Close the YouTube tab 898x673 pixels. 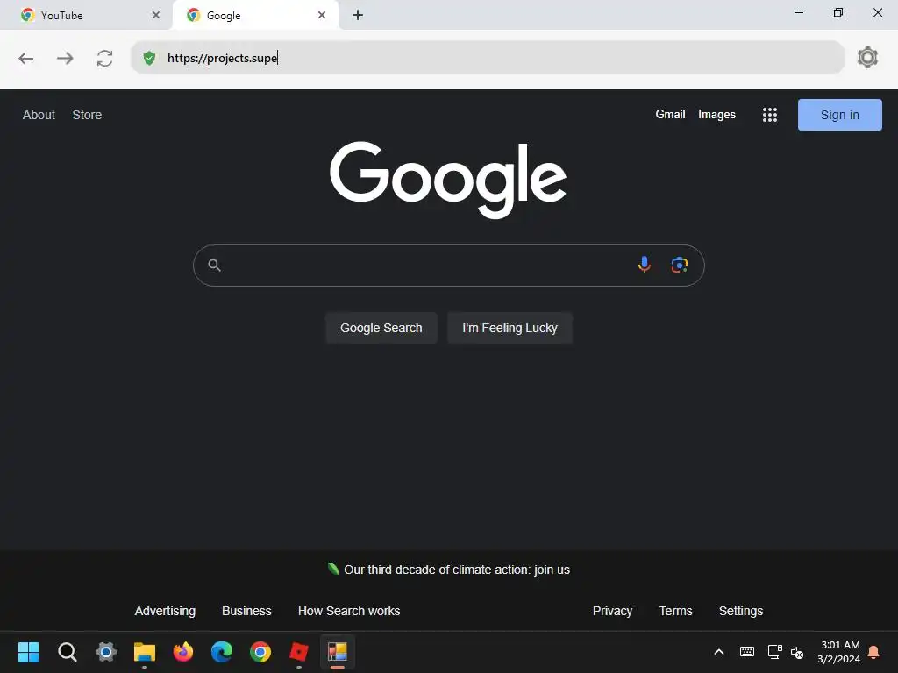(156, 15)
